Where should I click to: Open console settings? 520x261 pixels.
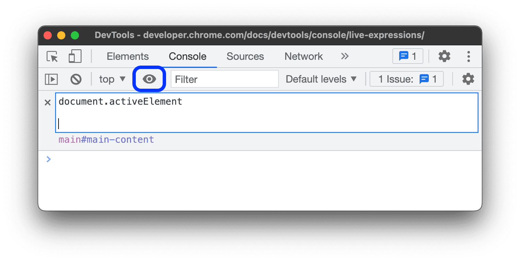[x=468, y=79]
